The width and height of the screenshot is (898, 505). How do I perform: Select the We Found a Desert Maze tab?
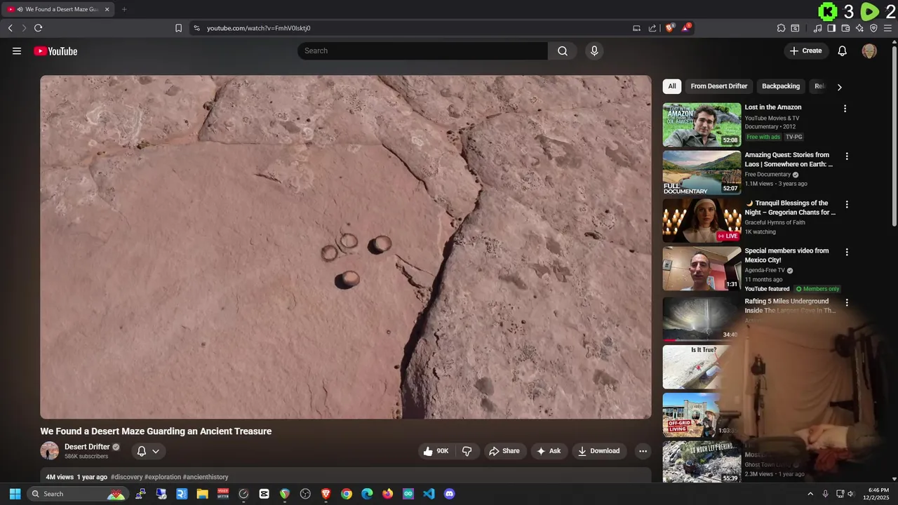coord(58,9)
